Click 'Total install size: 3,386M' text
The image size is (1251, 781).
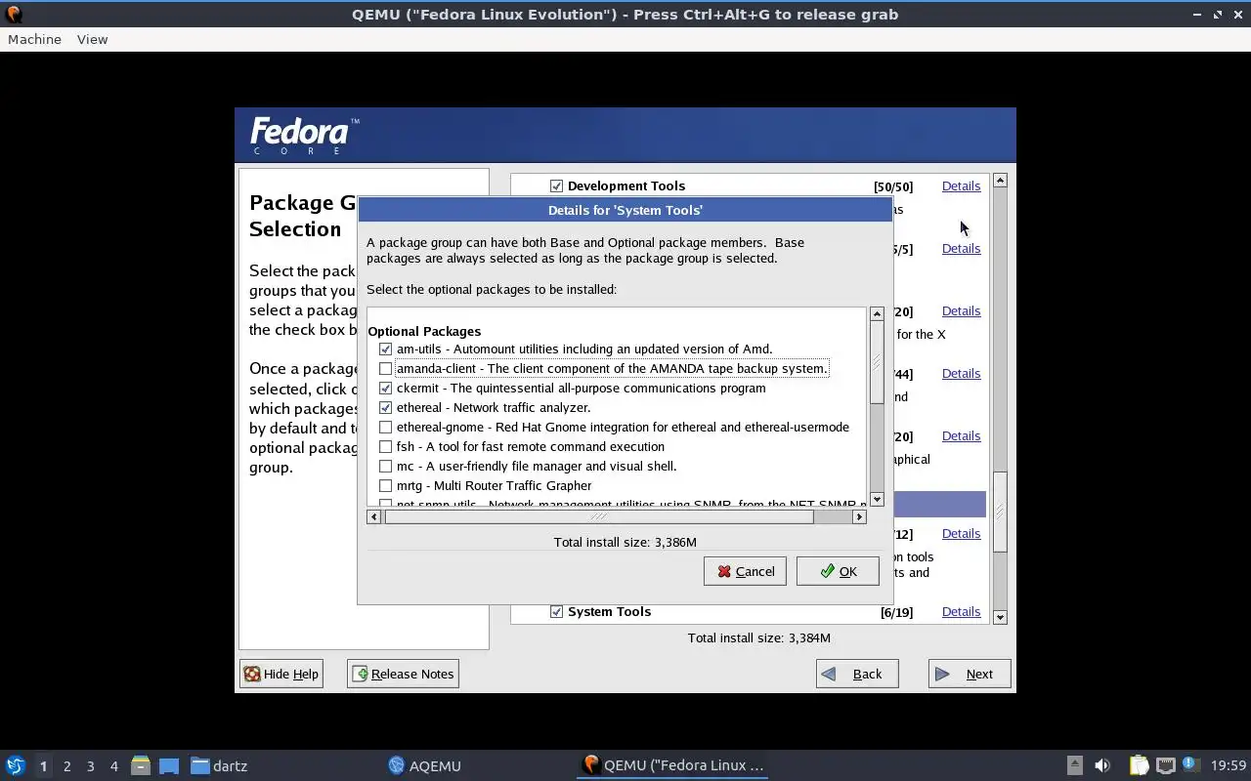(x=625, y=542)
